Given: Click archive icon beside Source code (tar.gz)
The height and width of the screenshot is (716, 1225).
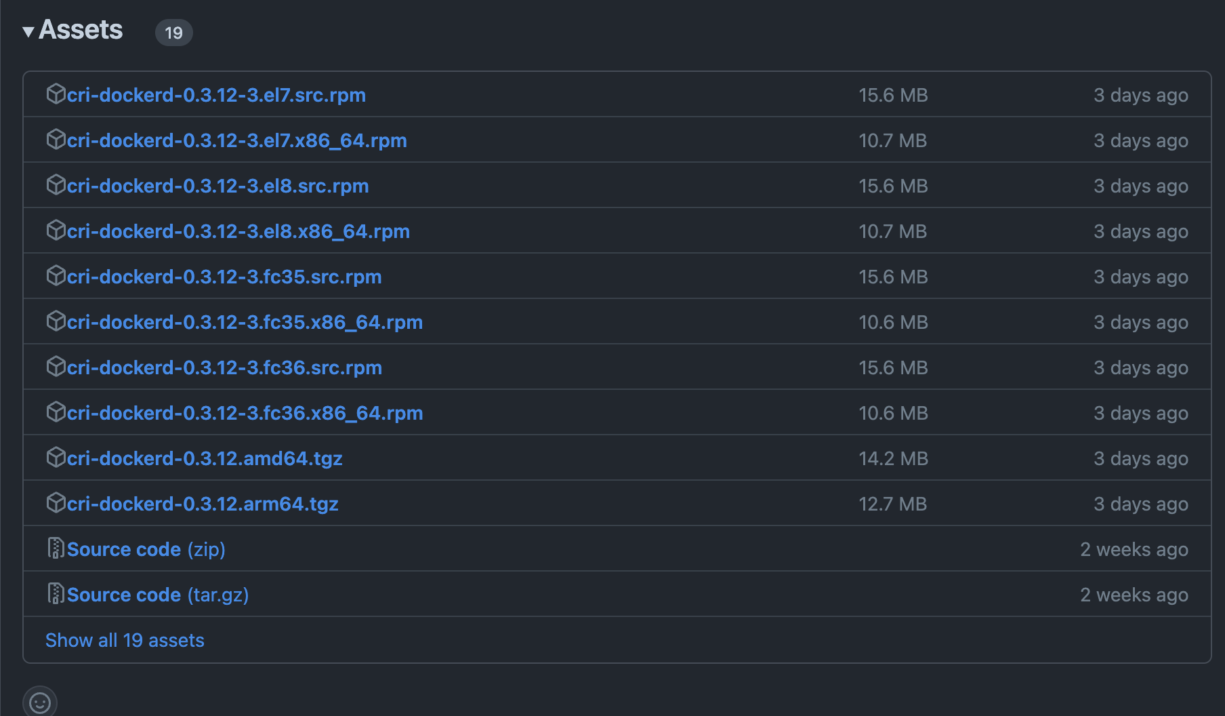Looking at the screenshot, I should (x=56, y=594).
